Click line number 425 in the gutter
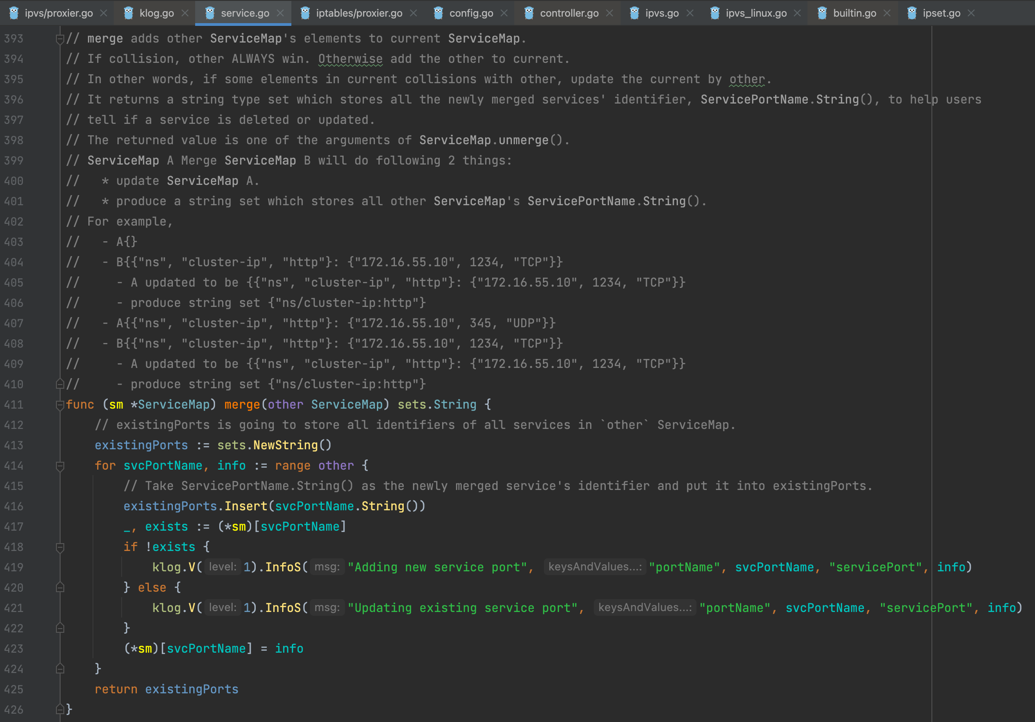Image resolution: width=1035 pixels, height=722 pixels. coord(14,689)
